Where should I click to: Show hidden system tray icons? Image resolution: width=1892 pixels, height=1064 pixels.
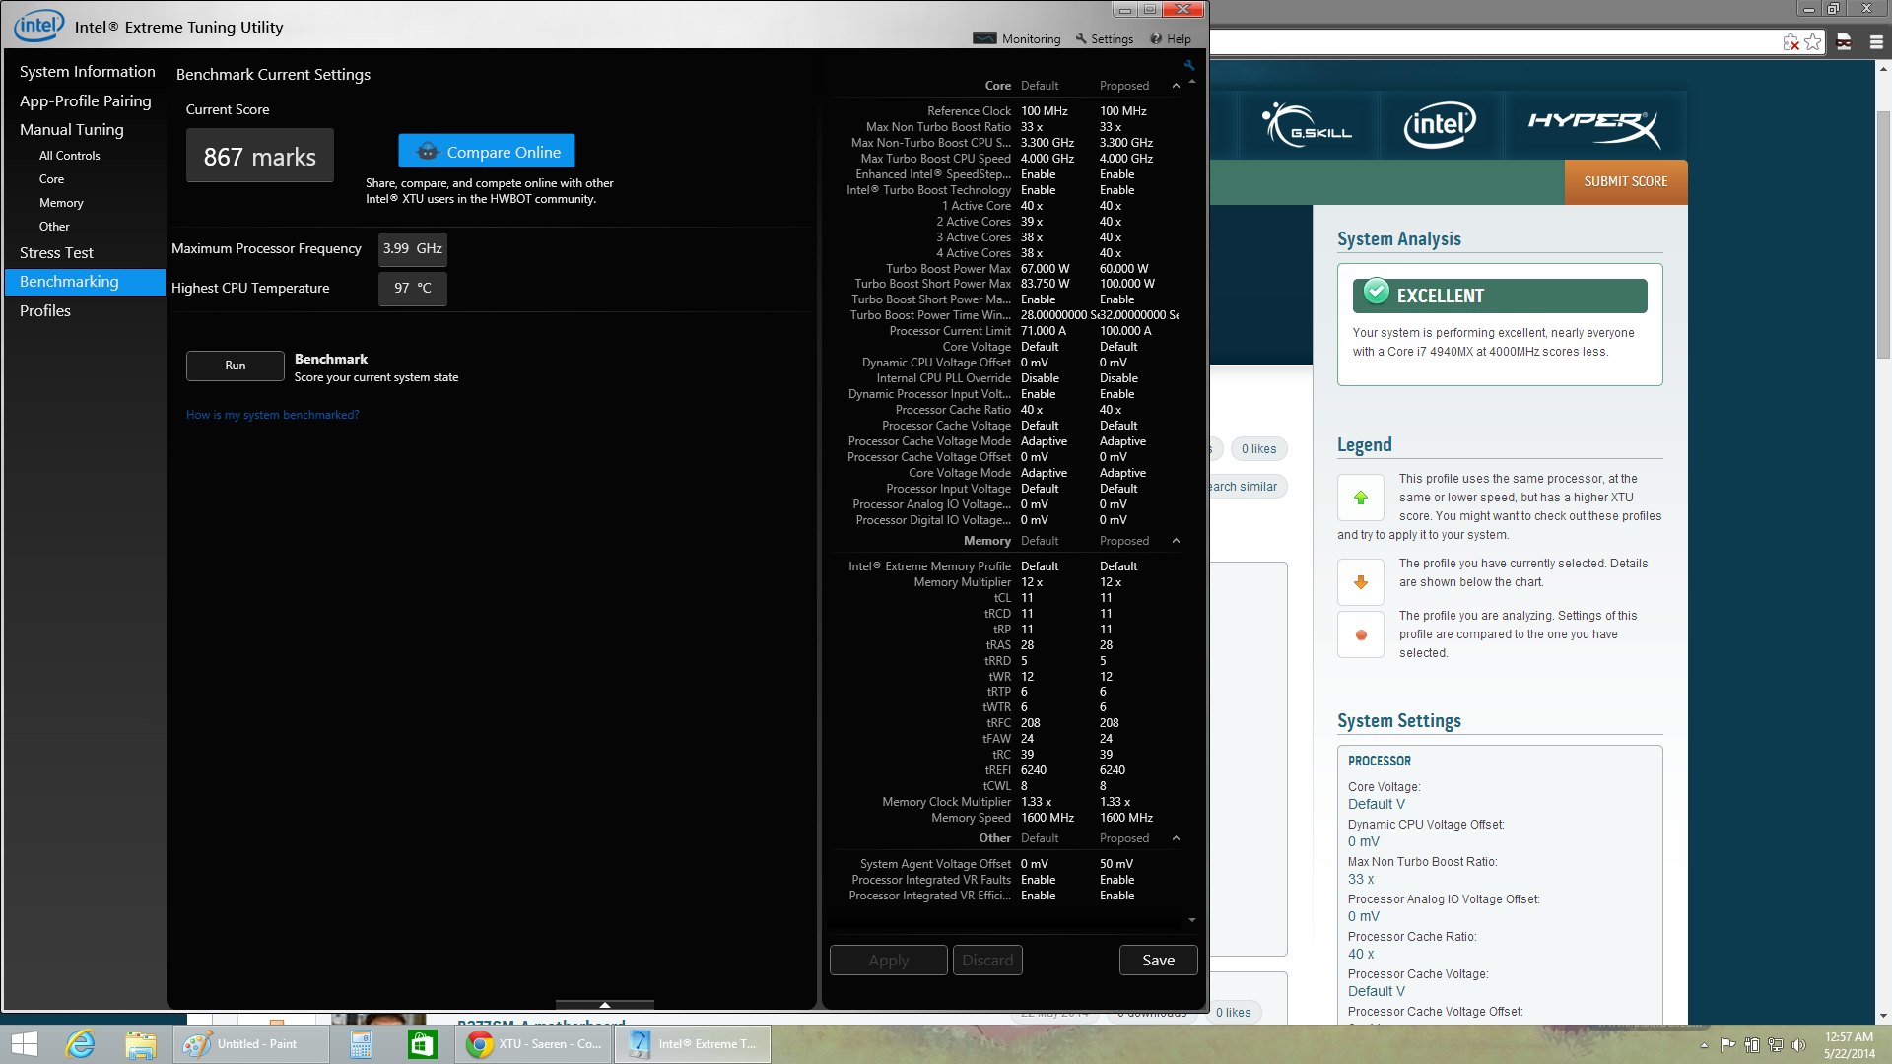(x=1704, y=1045)
